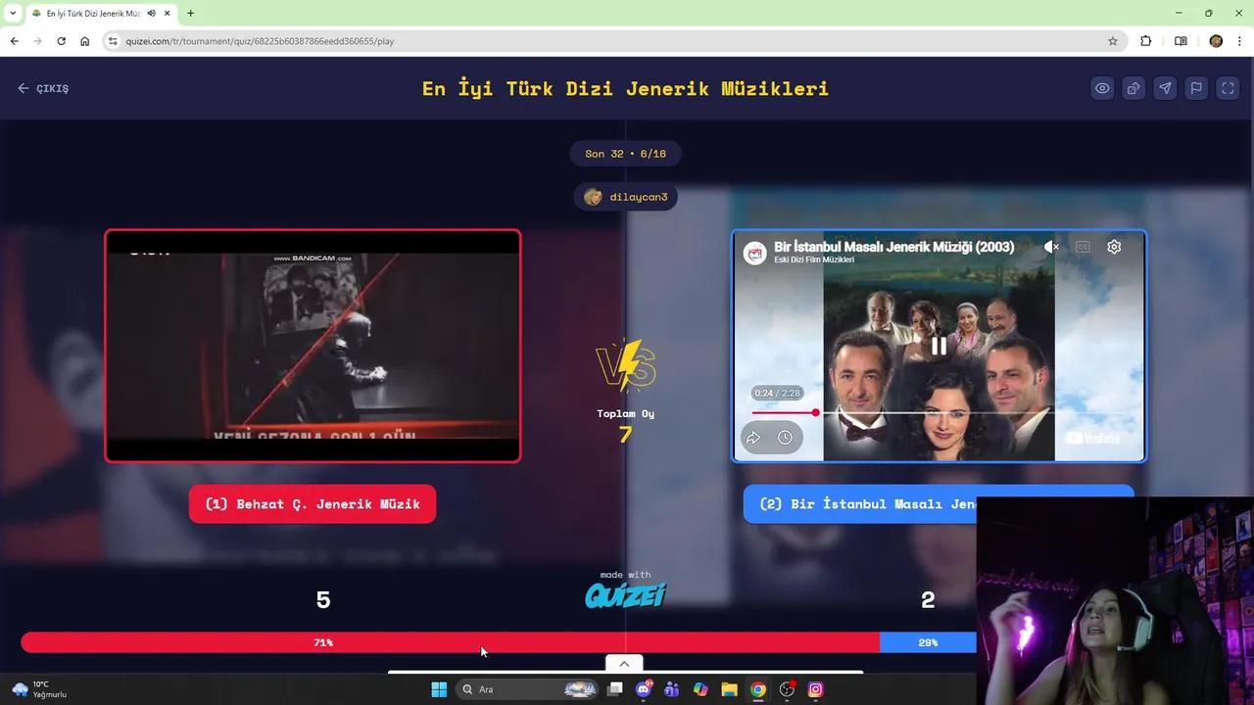Click the red 71% vote bar
The image size is (1254, 705).
tap(450, 642)
